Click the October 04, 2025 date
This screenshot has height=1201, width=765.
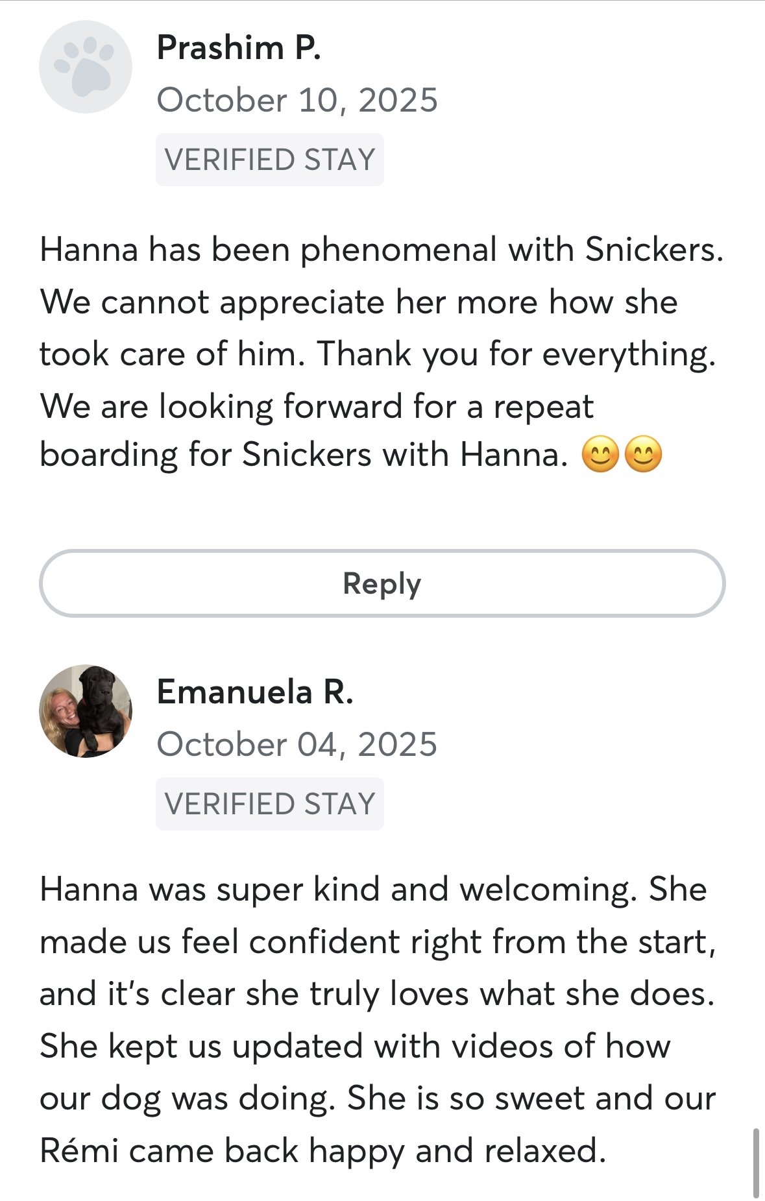297,744
